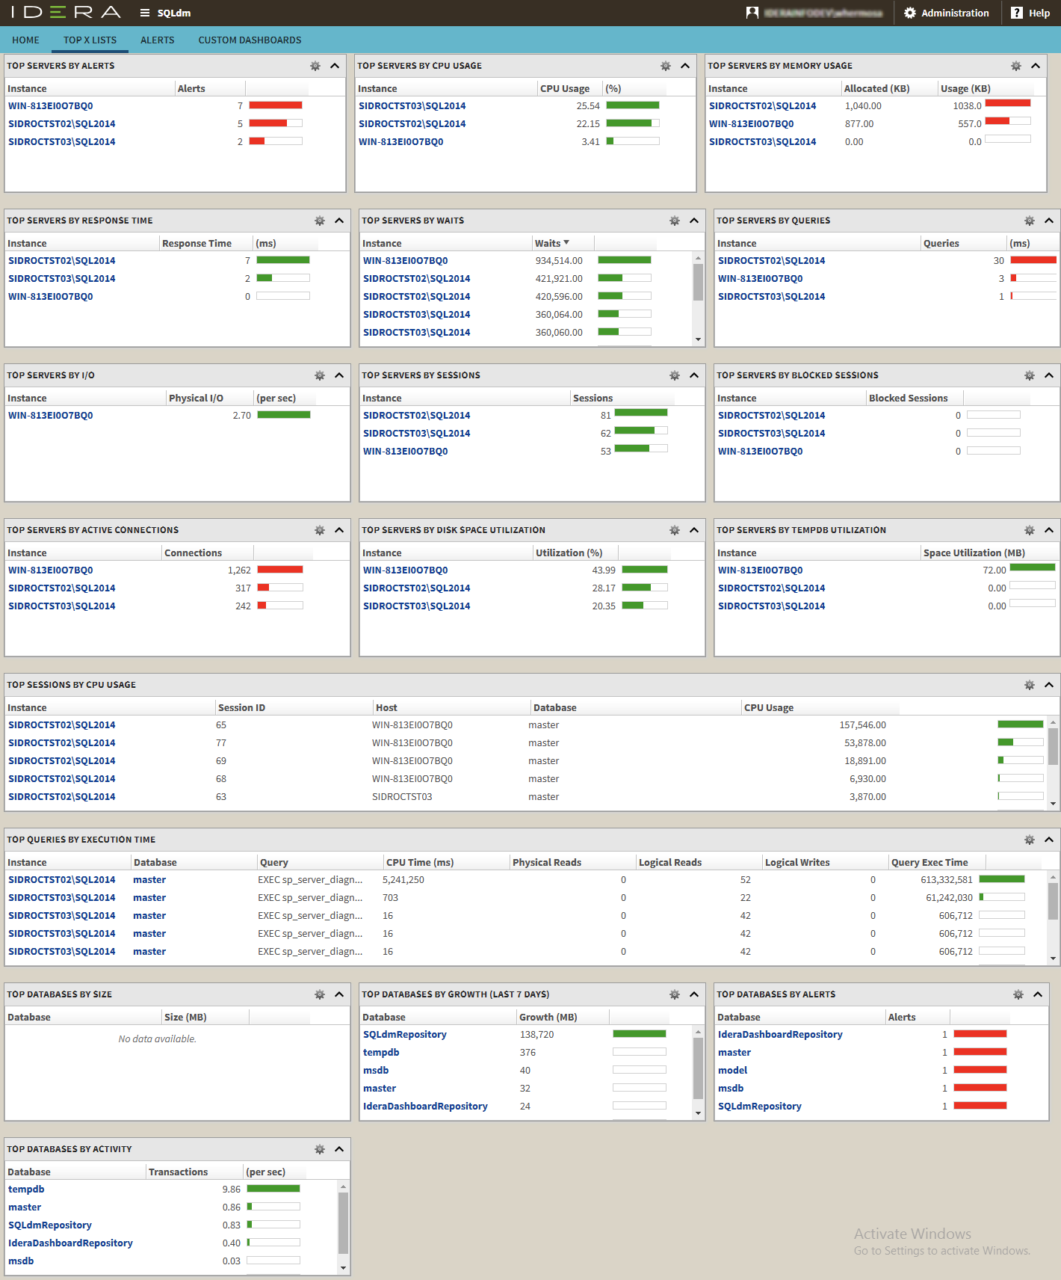
Task: Collapse the Top Servers by CPU Usage panel
Action: point(685,66)
